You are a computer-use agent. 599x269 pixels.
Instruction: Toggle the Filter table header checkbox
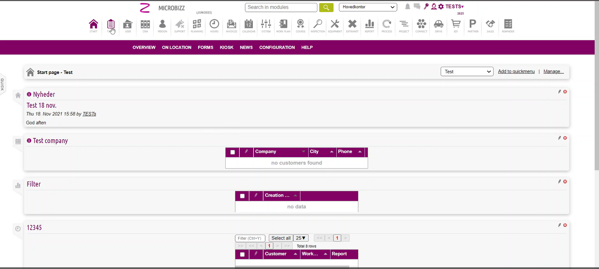click(242, 196)
